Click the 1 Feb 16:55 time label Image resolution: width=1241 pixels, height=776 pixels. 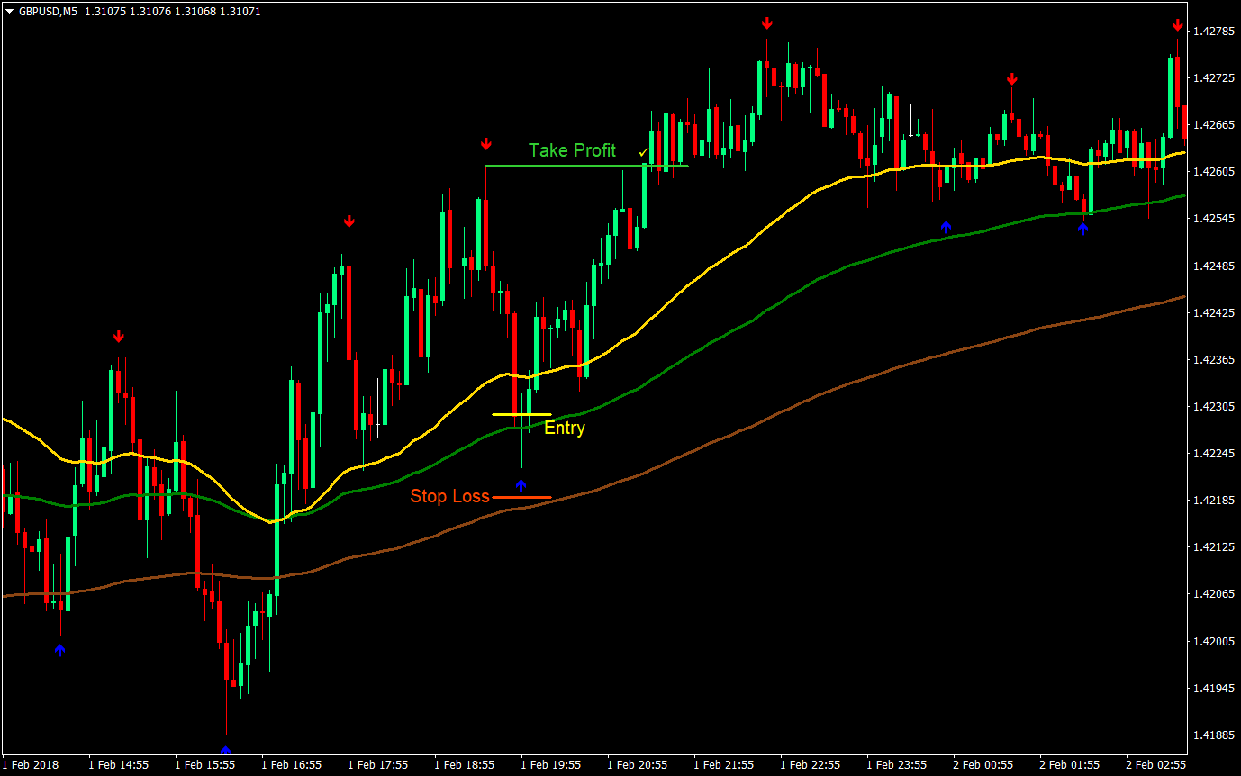click(x=291, y=765)
